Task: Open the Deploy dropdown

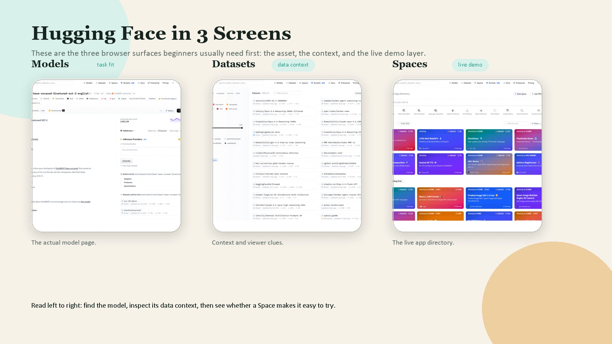Action: (169, 110)
